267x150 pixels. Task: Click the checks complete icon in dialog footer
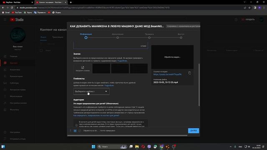point(79,130)
